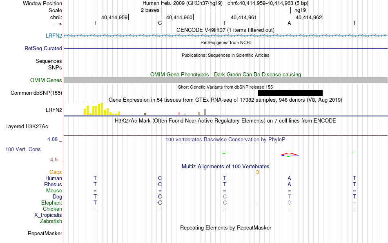Click the -4.5 lower scale value
Screen dimensions: 388x243
tap(53, 160)
